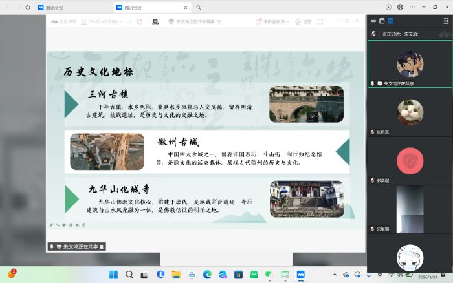Select 邵奕橙's red avatar tile
The image size is (453, 283).
(x=409, y=161)
